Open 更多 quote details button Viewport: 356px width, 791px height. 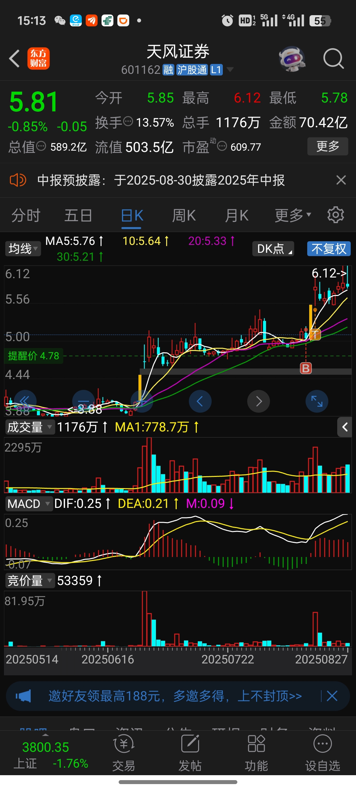328,146
